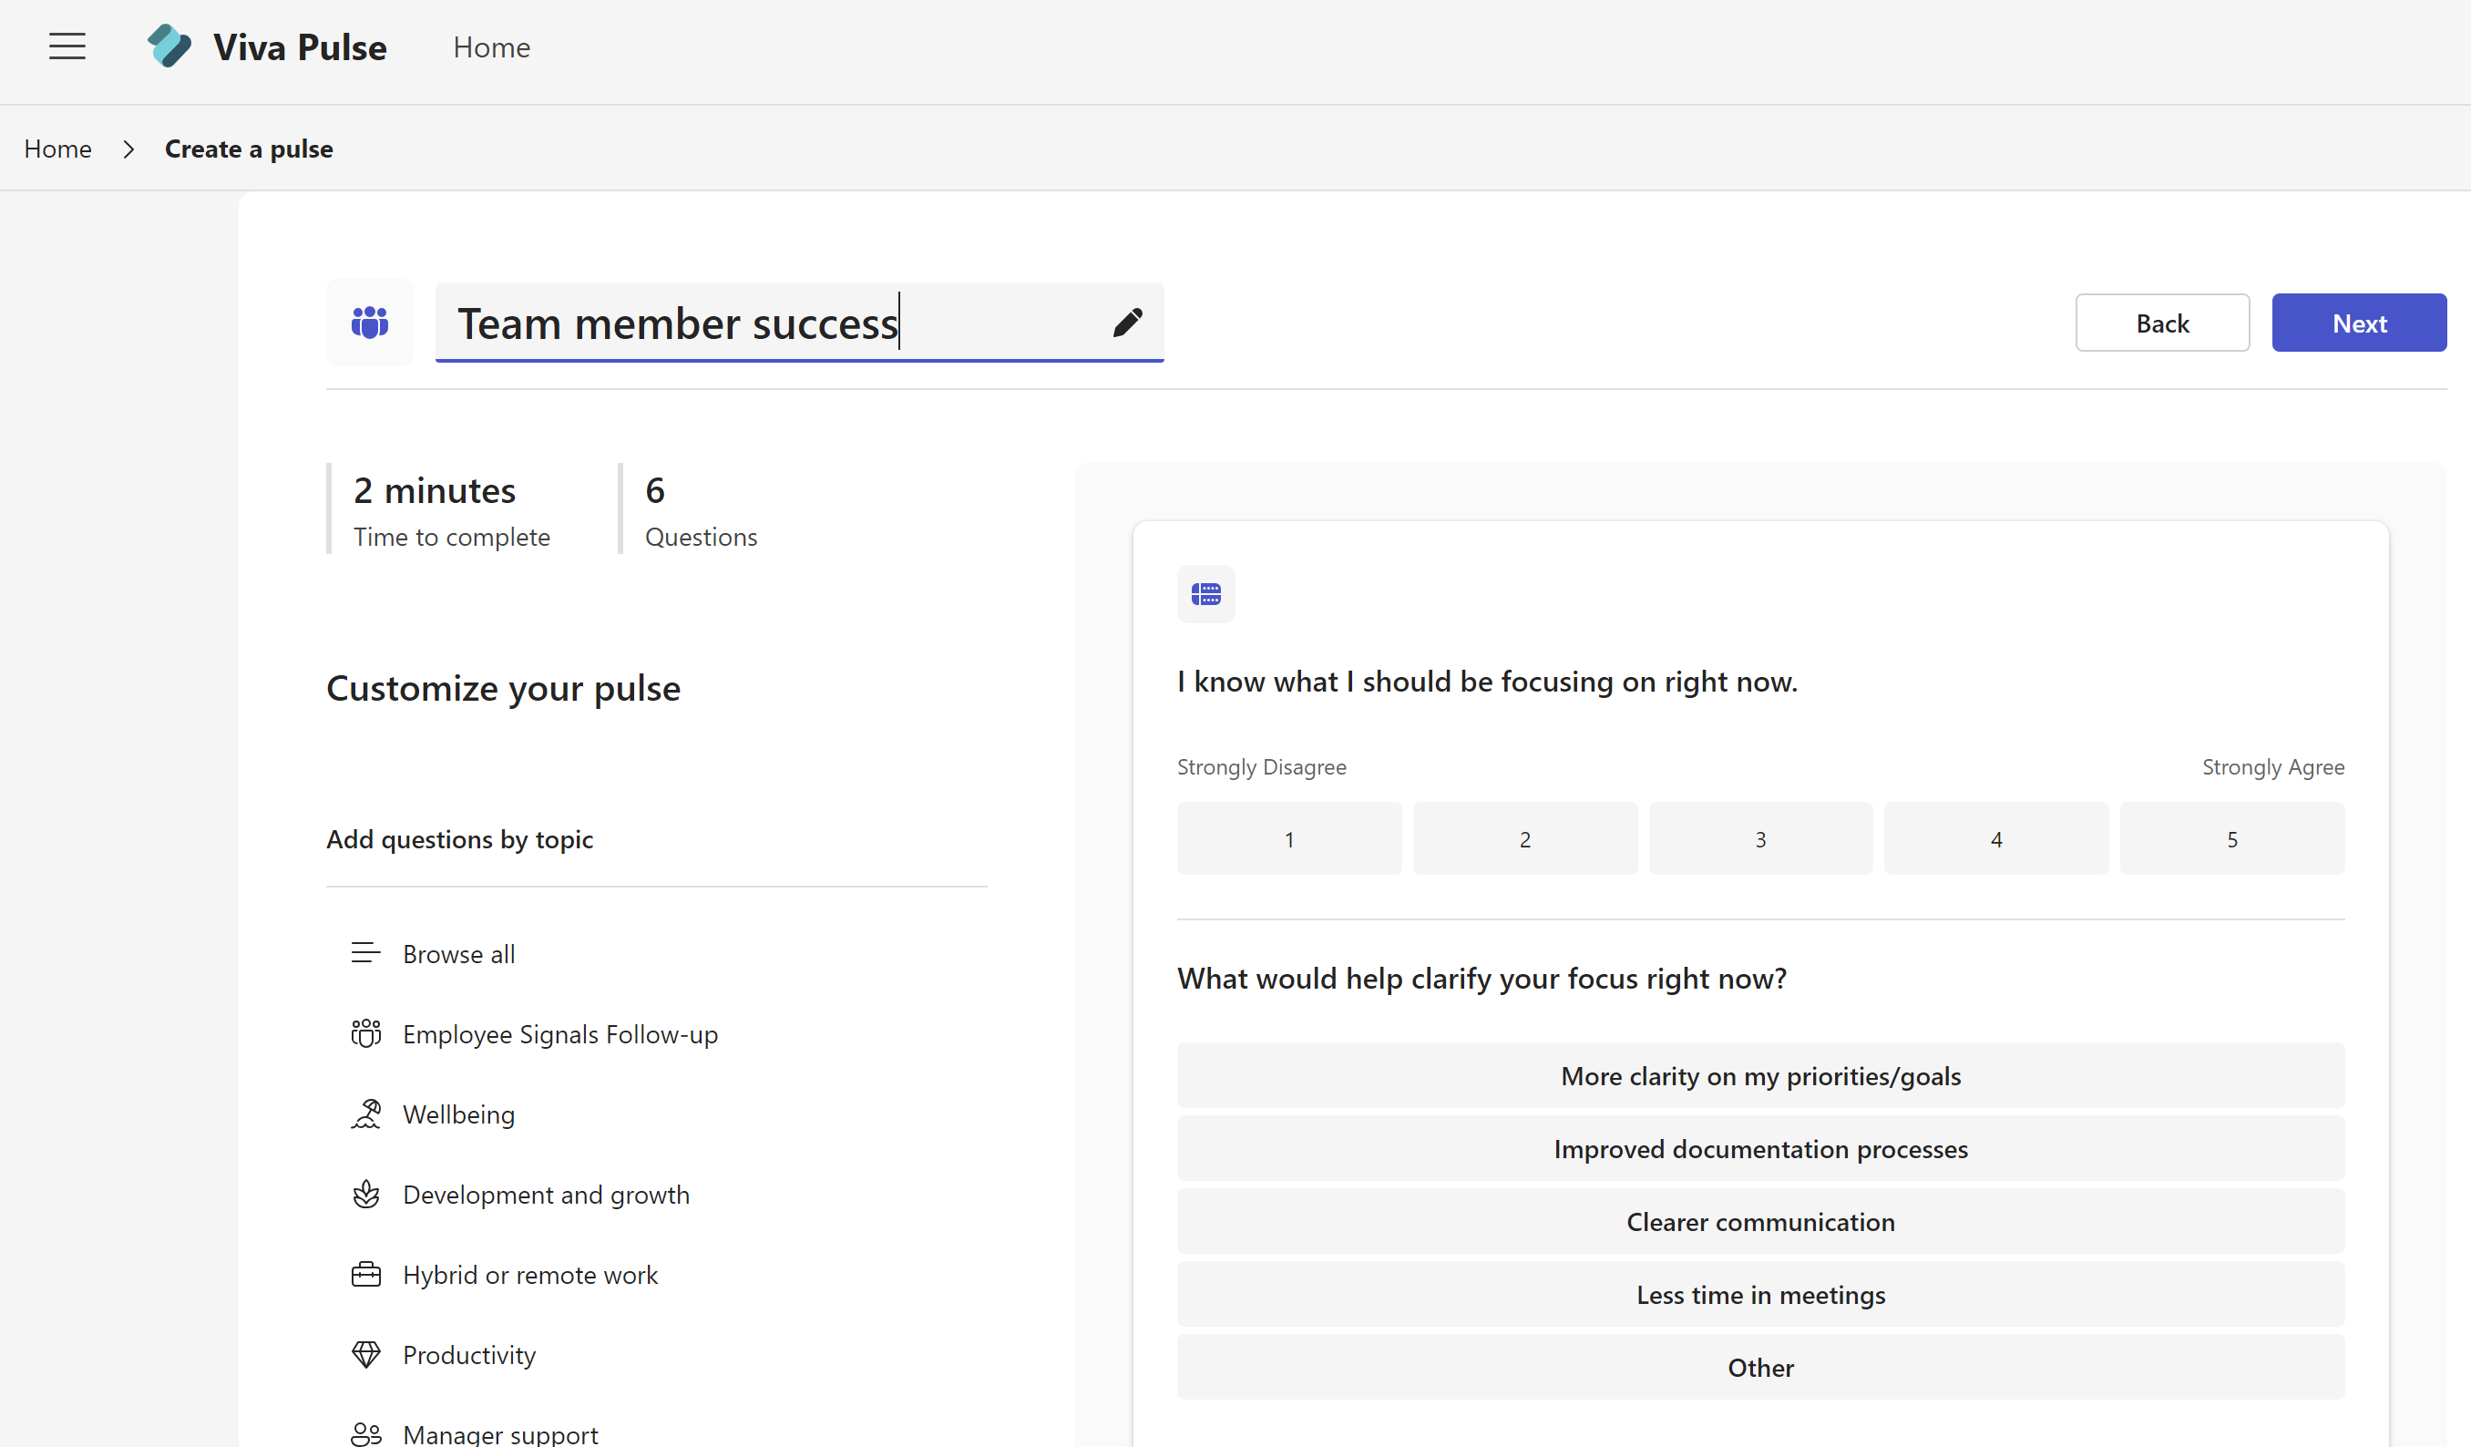Image resolution: width=2471 pixels, height=1447 pixels.
Task: Click the Employee Signals Follow-up icon
Action: (x=364, y=1033)
